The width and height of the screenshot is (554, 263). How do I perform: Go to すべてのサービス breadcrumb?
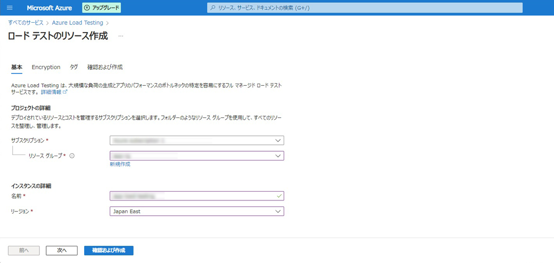(25, 23)
